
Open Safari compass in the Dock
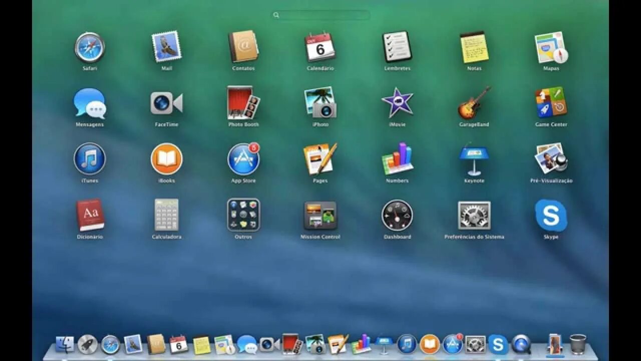111,344
